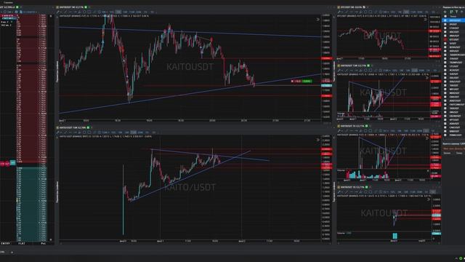
Task: Toggle red checkbox beside BTCUSDT in watchlist
Action: point(445,39)
